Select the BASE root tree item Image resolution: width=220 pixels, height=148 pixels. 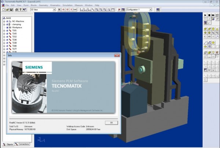8,18
